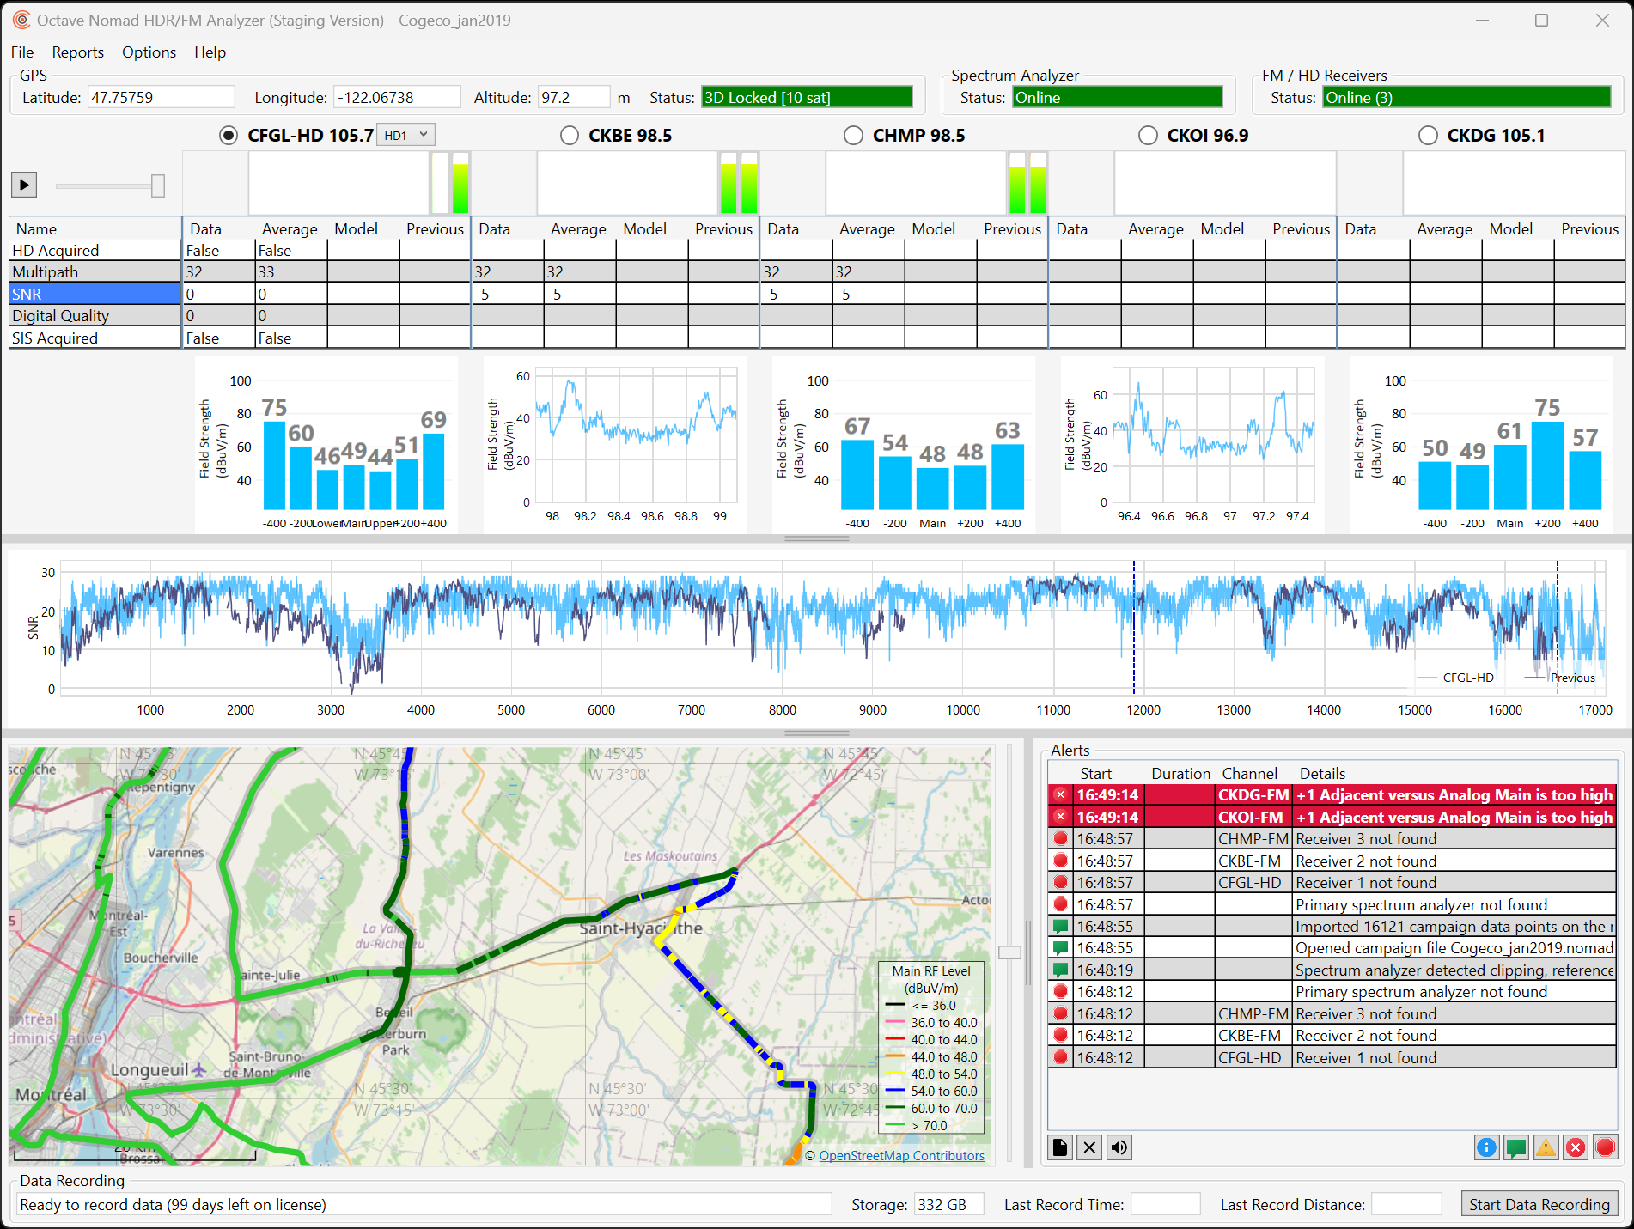Select the CKOI 96.9 station radio button
Screen dimensions: 1634x1229
click(x=1148, y=136)
